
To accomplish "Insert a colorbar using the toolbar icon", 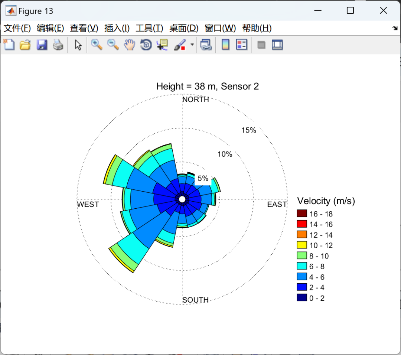I will pyautogui.click(x=225, y=45).
